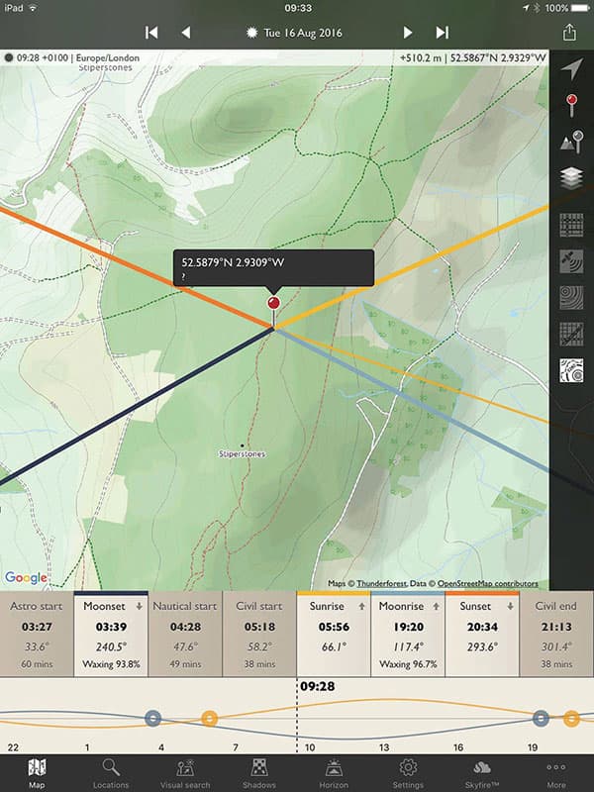594x792 pixels.
Task: Tap the sunset circle on the timeline
Action: tap(572, 718)
